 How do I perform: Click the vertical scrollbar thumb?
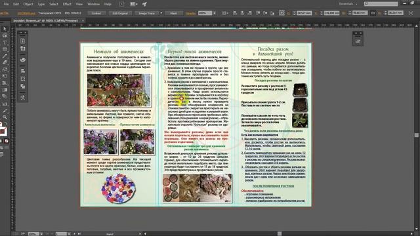tap(417, 135)
